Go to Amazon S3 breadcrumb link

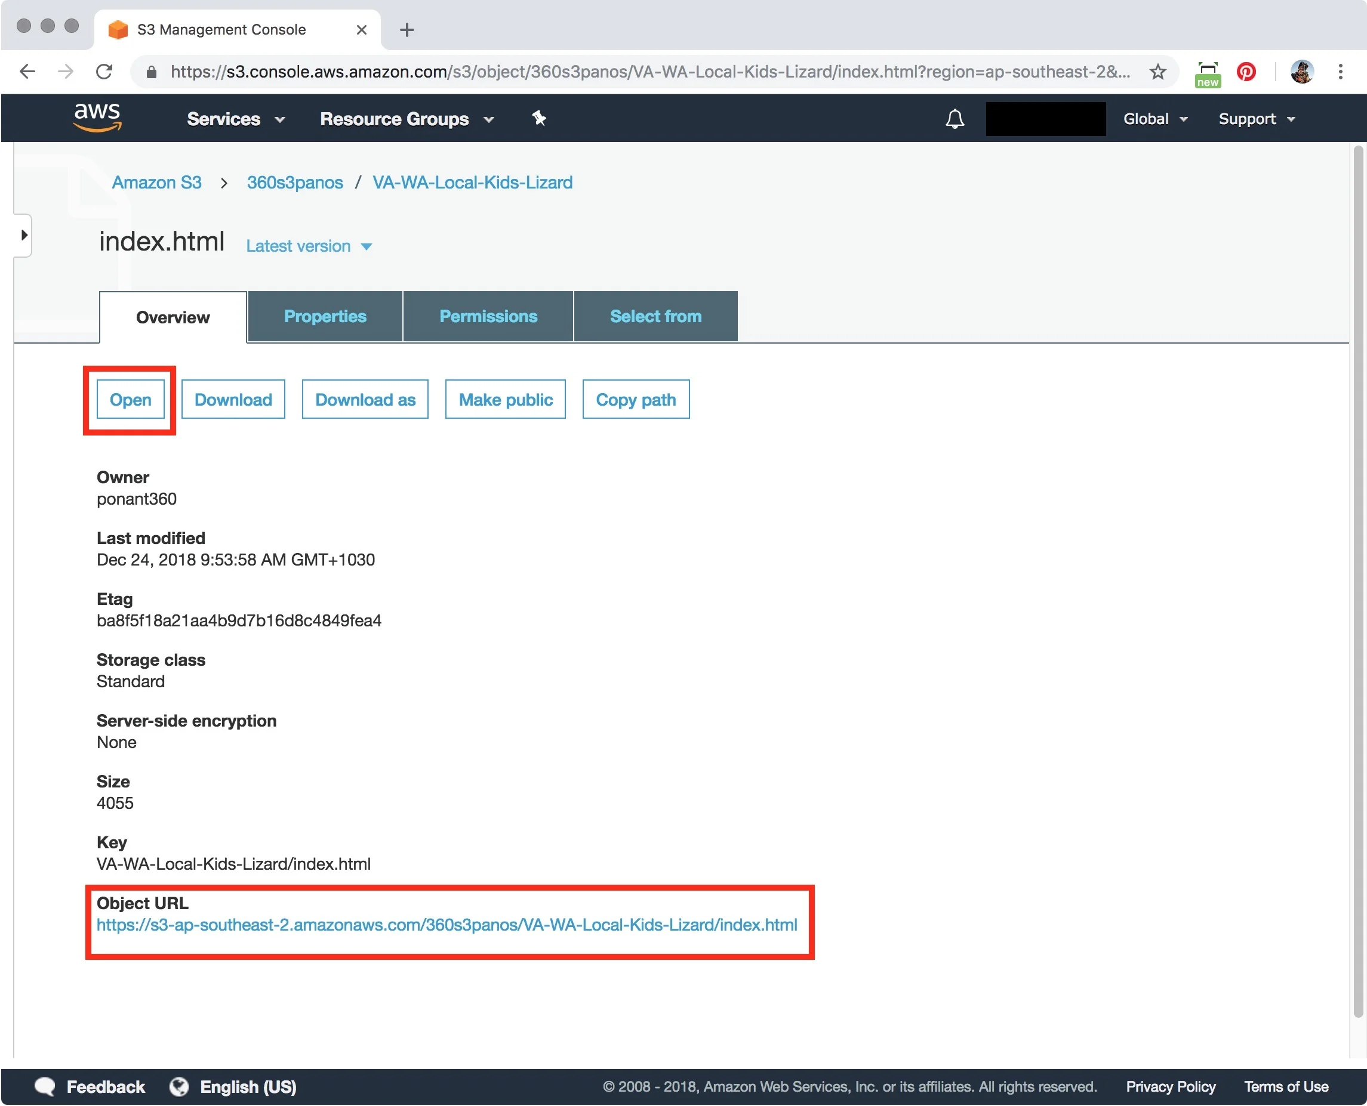(157, 183)
